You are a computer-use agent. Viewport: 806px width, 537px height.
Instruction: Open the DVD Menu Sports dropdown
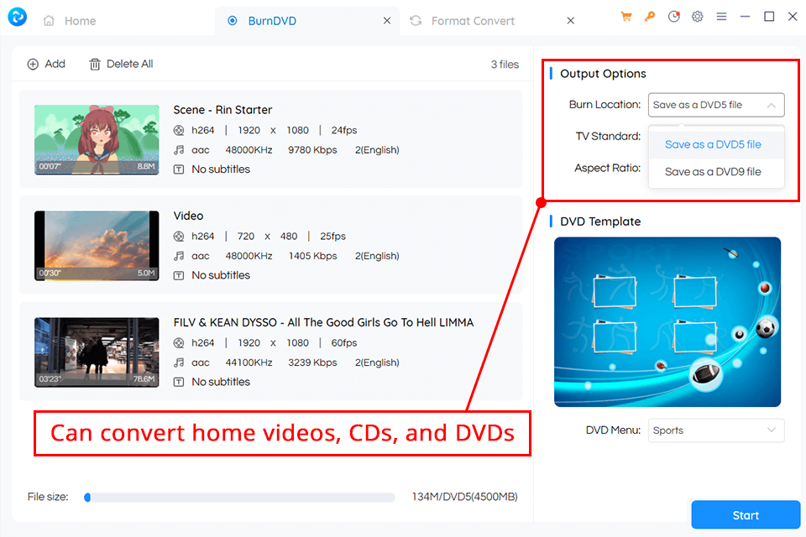715,430
